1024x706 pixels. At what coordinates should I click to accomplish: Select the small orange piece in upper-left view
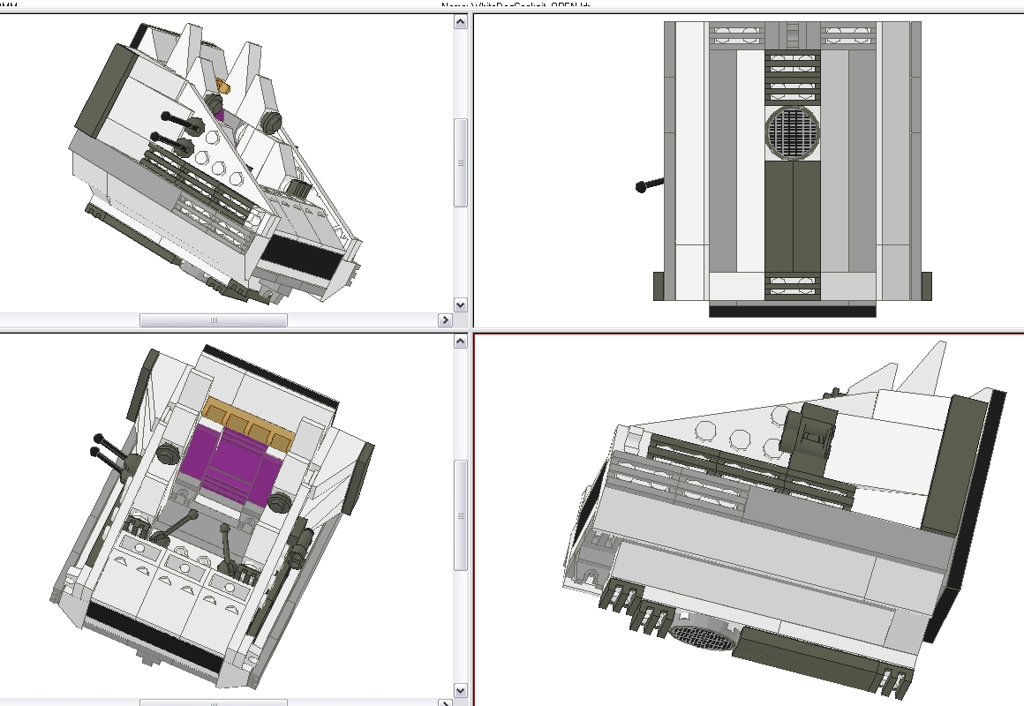pyautogui.click(x=223, y=86)
